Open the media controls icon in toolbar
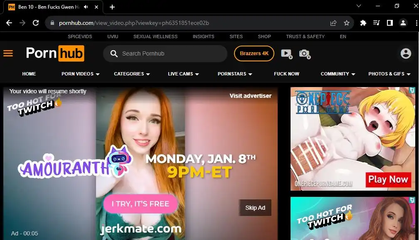Image resolution: width=419 pixels, height=240 pixels. (x=377, y=23)
